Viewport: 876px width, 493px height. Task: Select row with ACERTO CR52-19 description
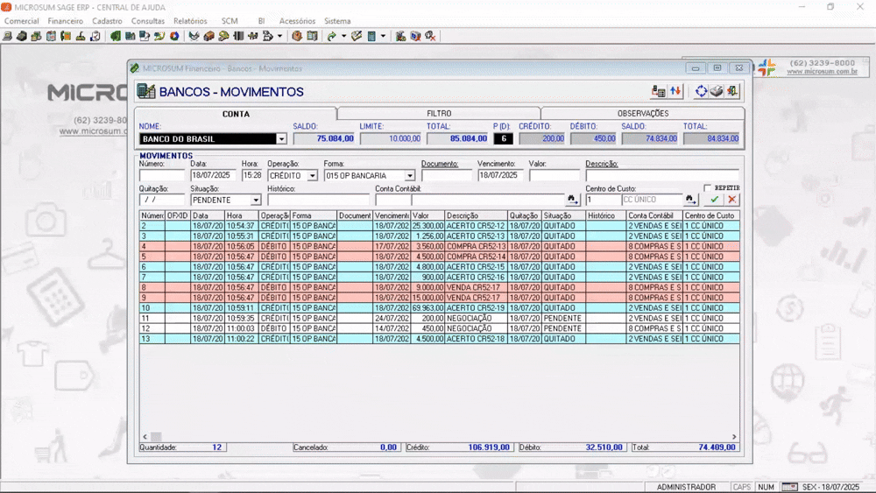pyautogui.click(x=439, y=307)
